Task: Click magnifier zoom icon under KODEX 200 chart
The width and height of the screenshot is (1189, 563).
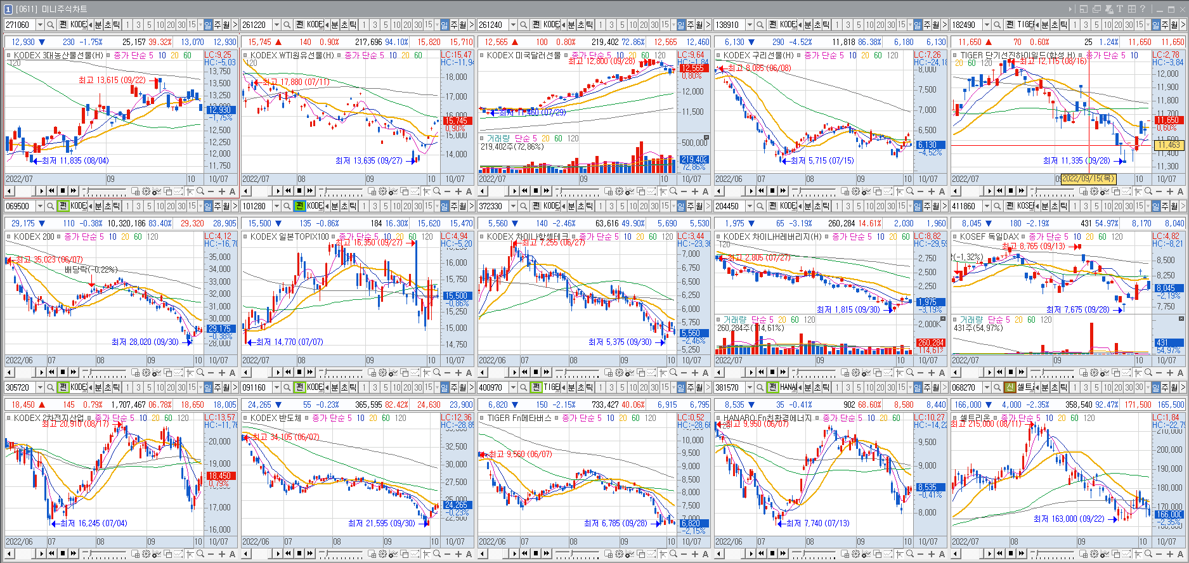Action: (x=200, y=372)
